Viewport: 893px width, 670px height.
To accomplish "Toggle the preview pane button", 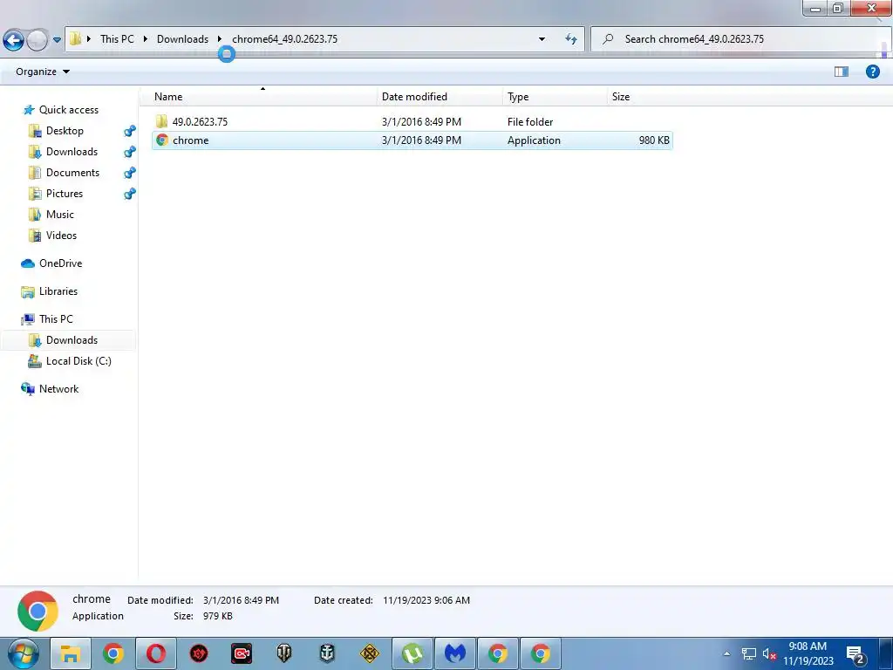I will [842, 72].
